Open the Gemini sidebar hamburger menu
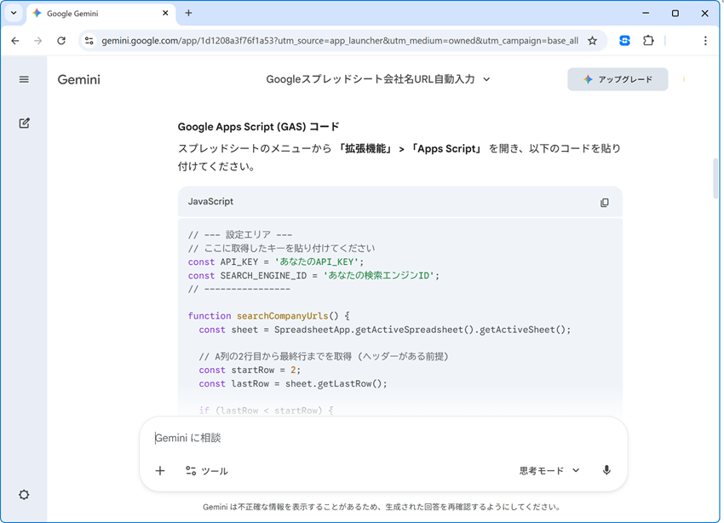The height and width of the screenshot is (523, 724). (x=24, y=79)
